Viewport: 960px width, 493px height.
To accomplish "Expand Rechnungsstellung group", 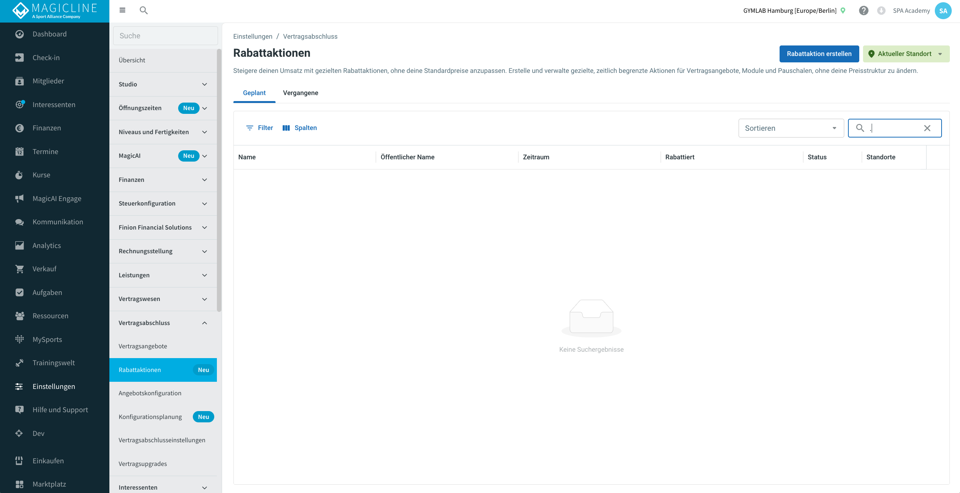I will click(163, 251).
